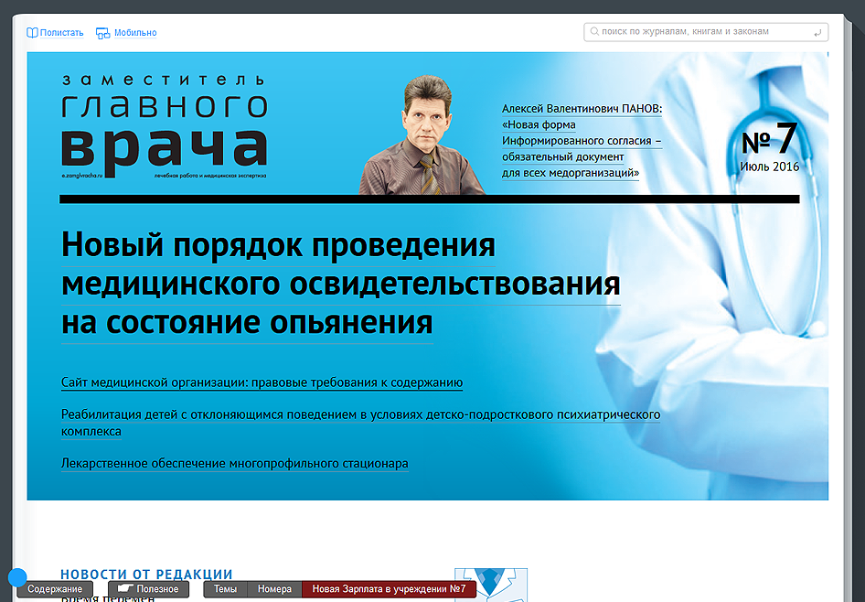Open the Мобильно link

(x=135, y=33)
